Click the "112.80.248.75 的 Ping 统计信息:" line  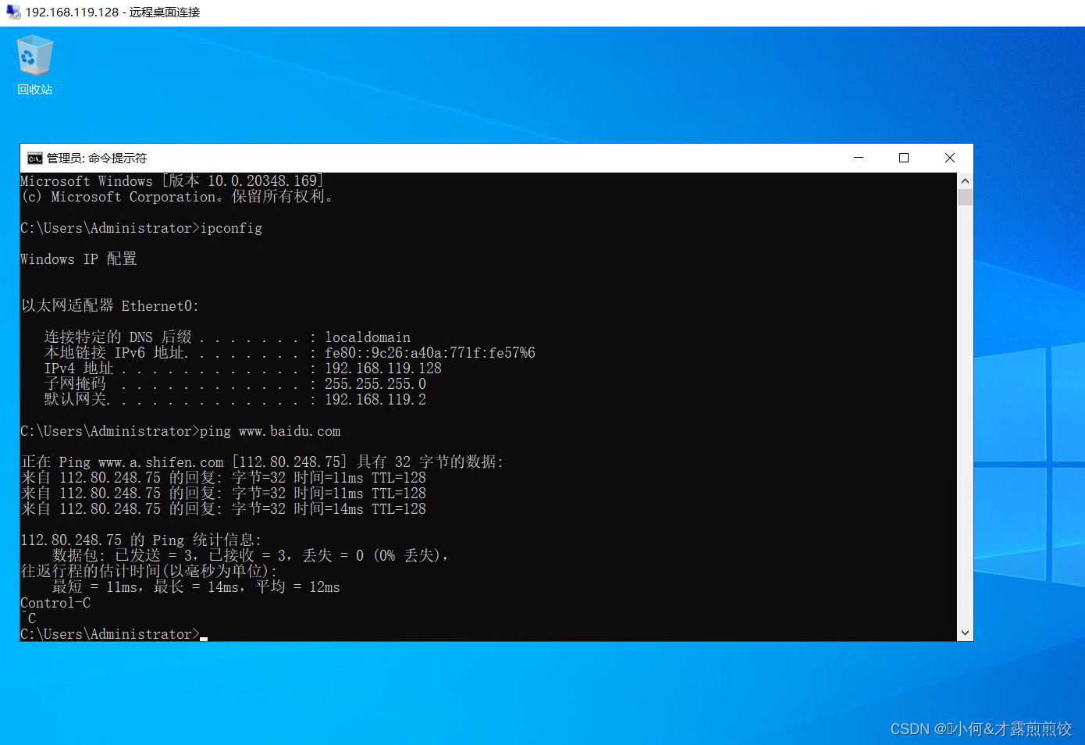click(141, 540)
